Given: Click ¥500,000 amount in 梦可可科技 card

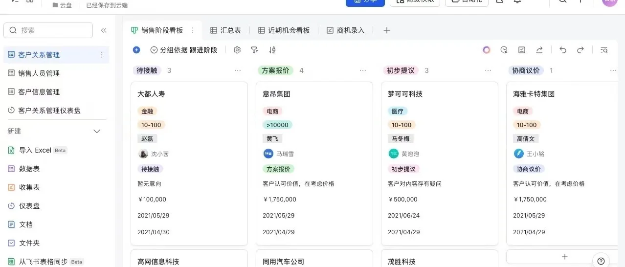Looking at the screenshot, I should [402, 200].
